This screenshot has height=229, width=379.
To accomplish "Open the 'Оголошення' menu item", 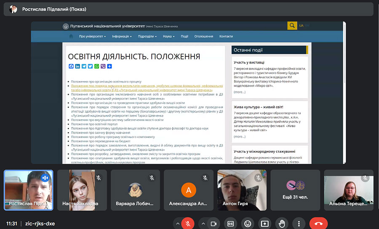I will click(204, 37).
